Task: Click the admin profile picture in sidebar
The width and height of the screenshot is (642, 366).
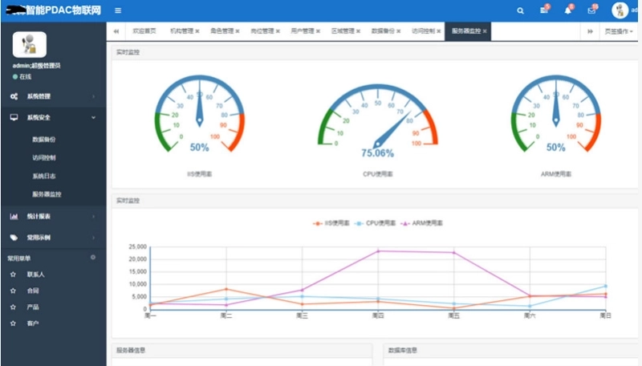Action: (x=30, y=44)
